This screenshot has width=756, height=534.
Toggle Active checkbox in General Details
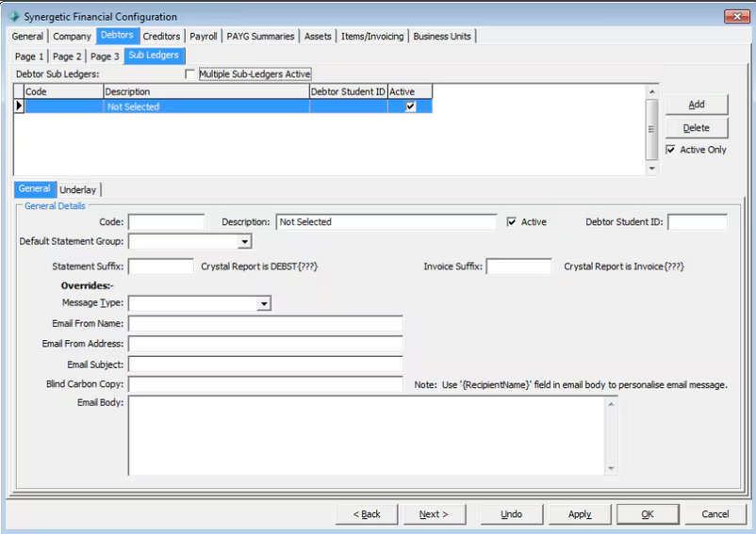tap(512, 222)
